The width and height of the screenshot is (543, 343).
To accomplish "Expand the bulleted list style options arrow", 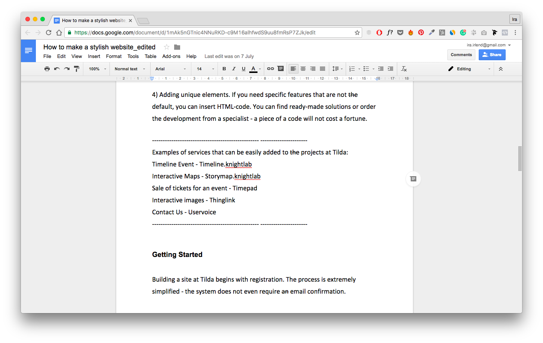I will coord(373,69).
